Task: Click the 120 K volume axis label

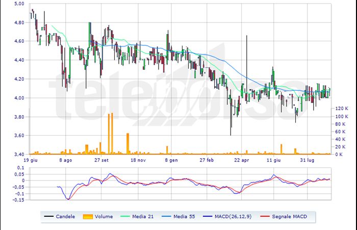Action: pyautogui.click(x=342, y=109)
